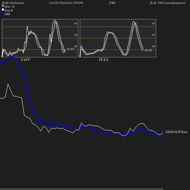The height and width of the screenshot is (190, 190).
Task: Click the 50 level label in FAST chart
Action: [76, 35]
